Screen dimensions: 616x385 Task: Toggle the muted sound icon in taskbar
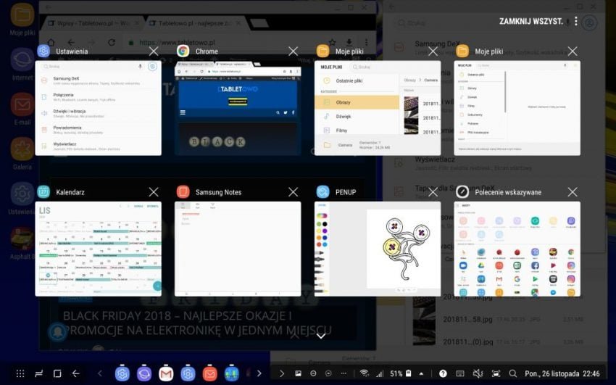click(x=478, y=373)
